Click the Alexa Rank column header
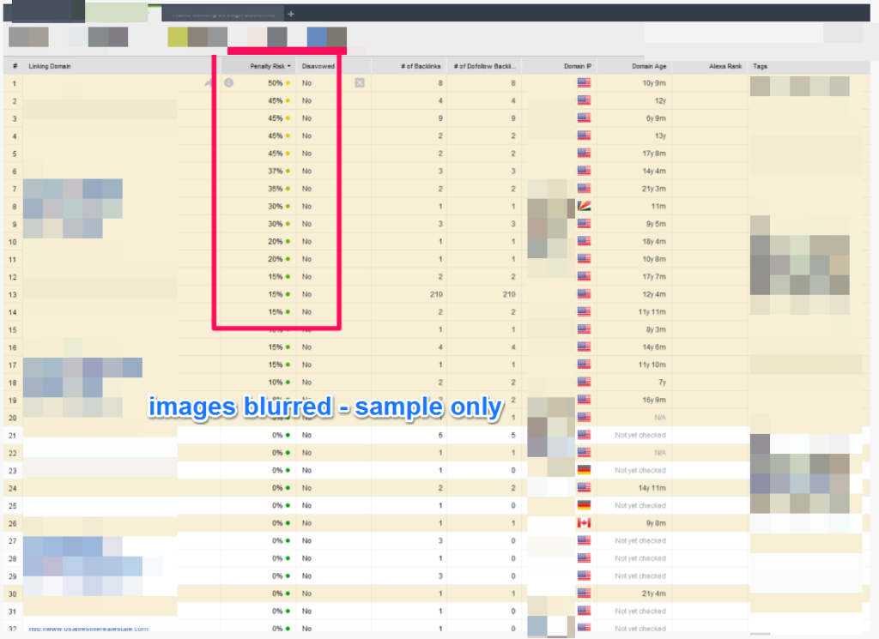The height and width of the screenshot is (639, 879). coord(724,66)
